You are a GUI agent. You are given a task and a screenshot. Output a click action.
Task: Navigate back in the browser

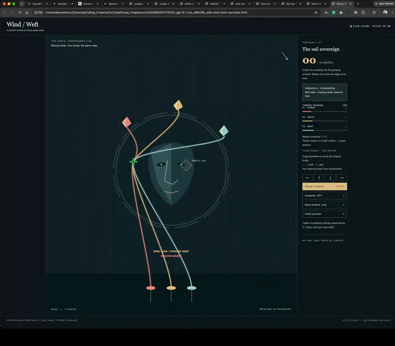[x=5, y=12]
